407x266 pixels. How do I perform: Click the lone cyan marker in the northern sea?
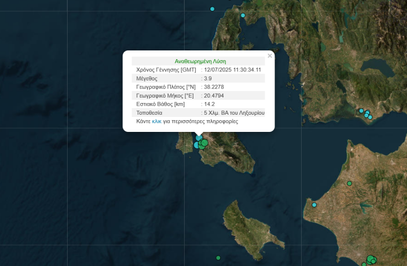212,9
